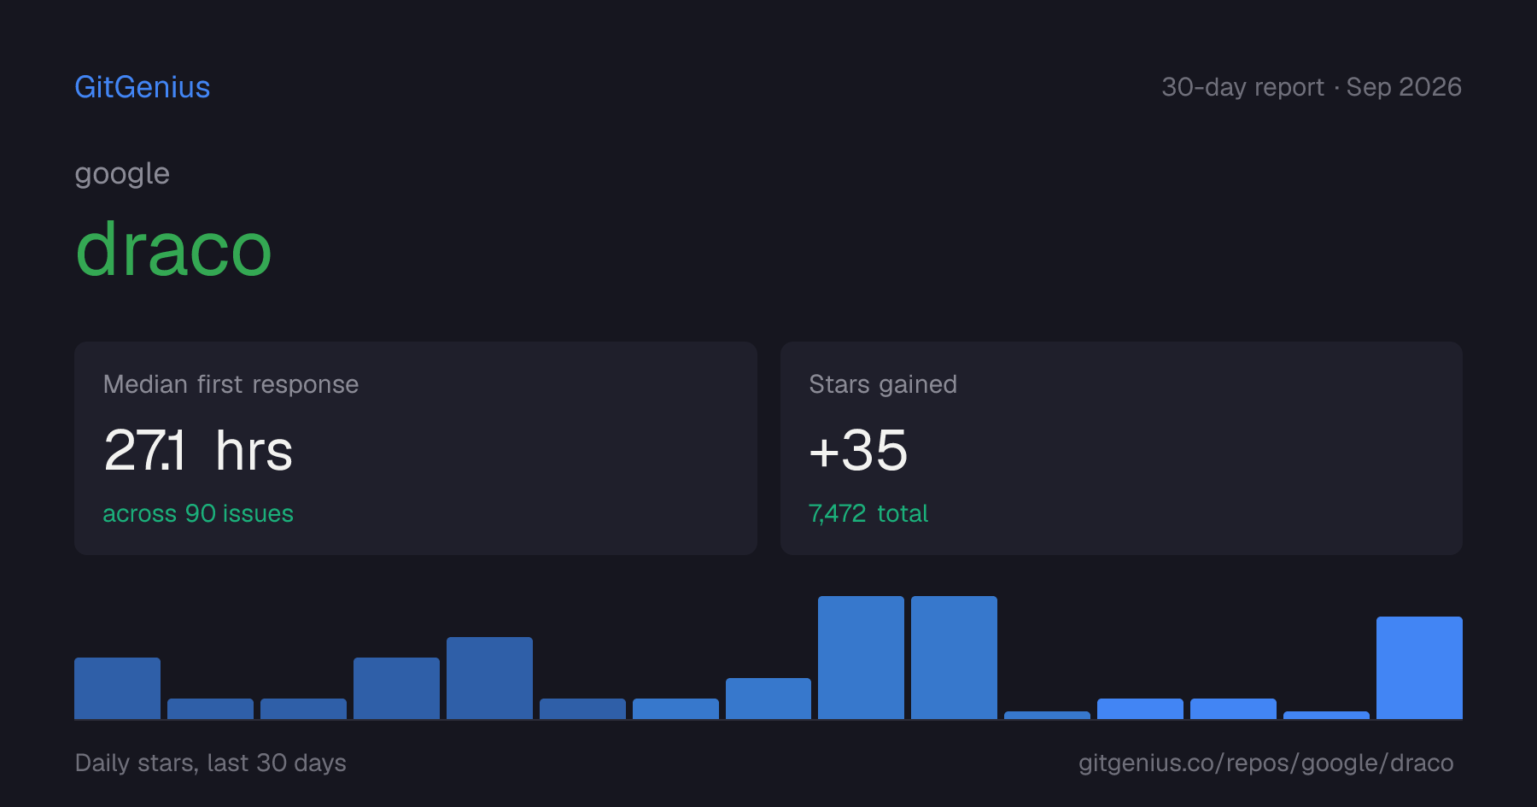The width and height of the screenshot is (1537, 807).
Task: Click the 27.1 hrs value
Action: [x=198, y=450]
